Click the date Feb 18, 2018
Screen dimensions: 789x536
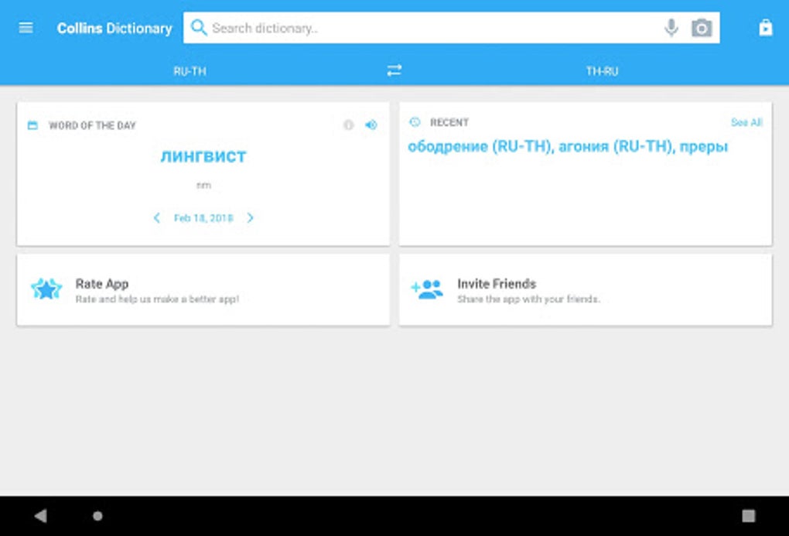[203, 218]
